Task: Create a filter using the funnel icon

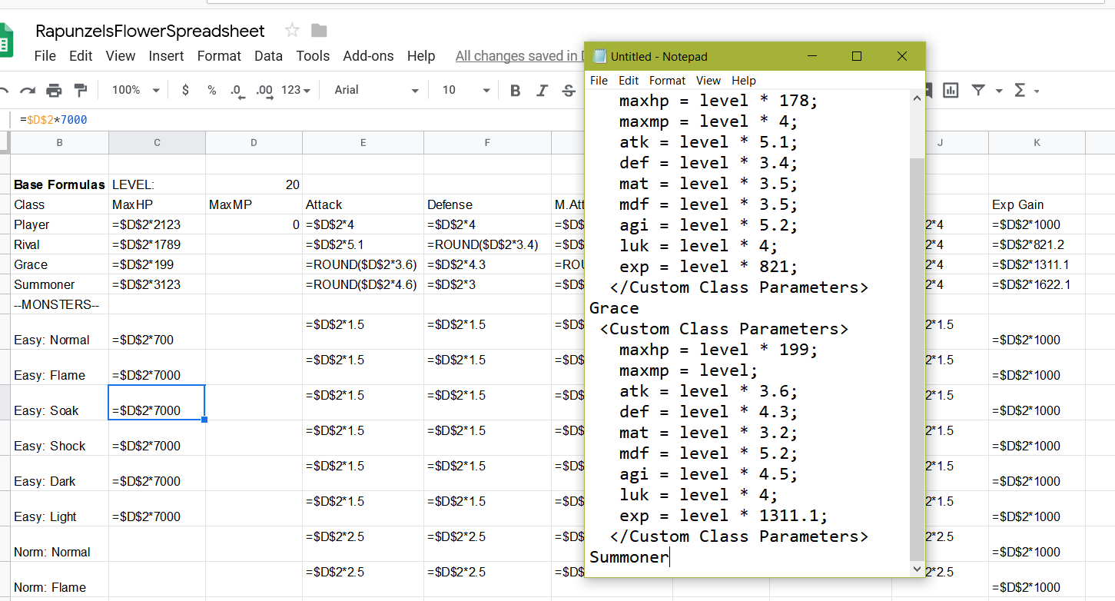Action: click(x=978, y=91)
